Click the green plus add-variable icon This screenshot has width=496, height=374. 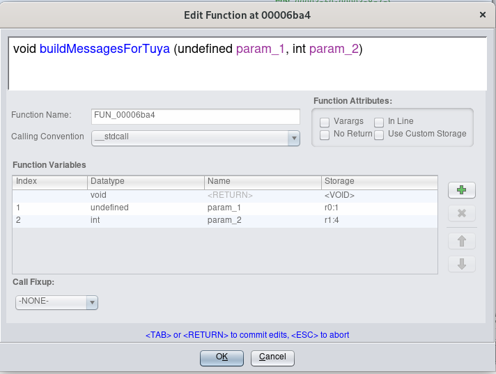(x=460, y=189)
